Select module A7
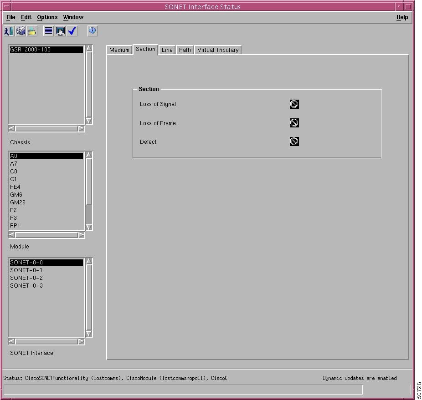422x400 pixels. pos(46,164)
